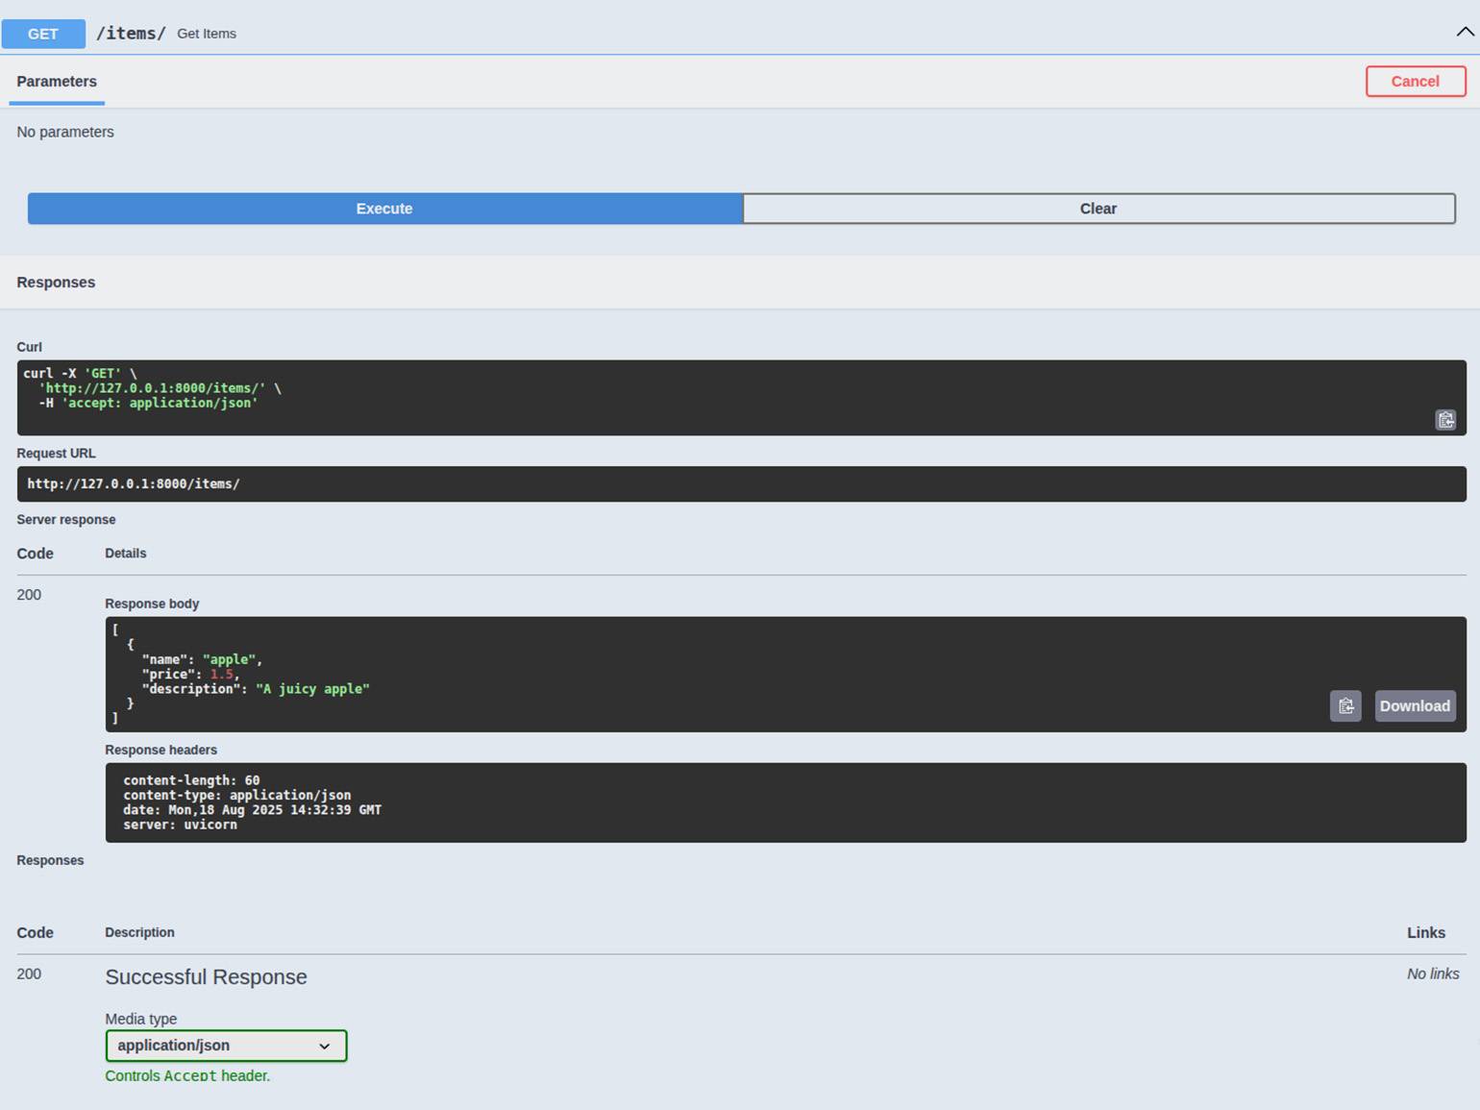The image size is (1480, 1110).
Task: Click the No parameters text
Action: (65, 132)
